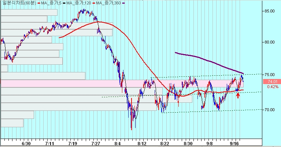281x147 pixels.
Task: Click the 8/22 date label
Action: [164, 144]
